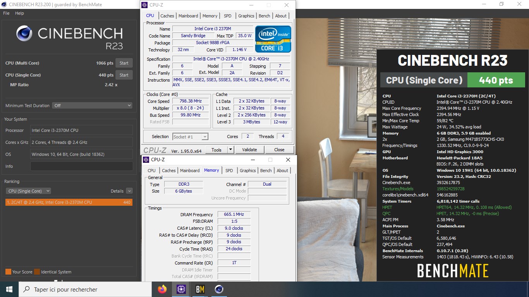Open CPU-Z taskbar icon
The height and width of the screenshot is (297, 529).
click(181, 289)
